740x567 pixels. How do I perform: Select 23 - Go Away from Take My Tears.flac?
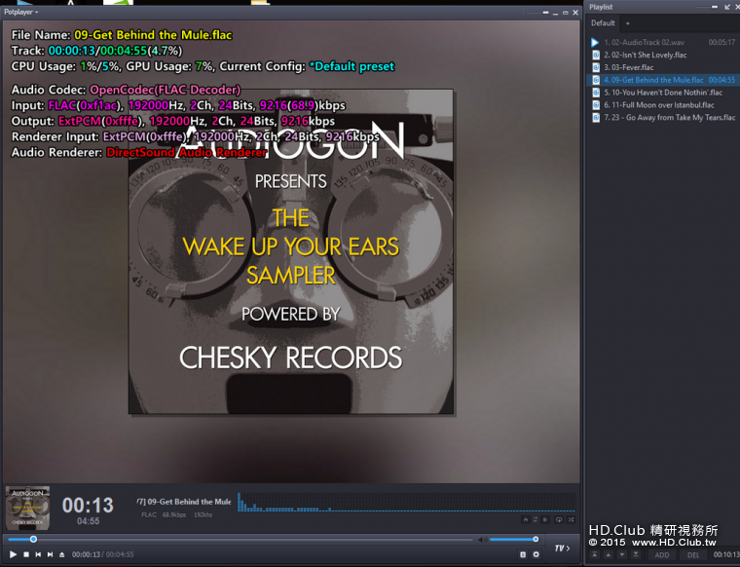(x=663, y=118)
